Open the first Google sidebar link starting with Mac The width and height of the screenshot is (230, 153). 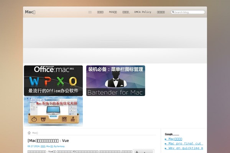coord(174,139)
